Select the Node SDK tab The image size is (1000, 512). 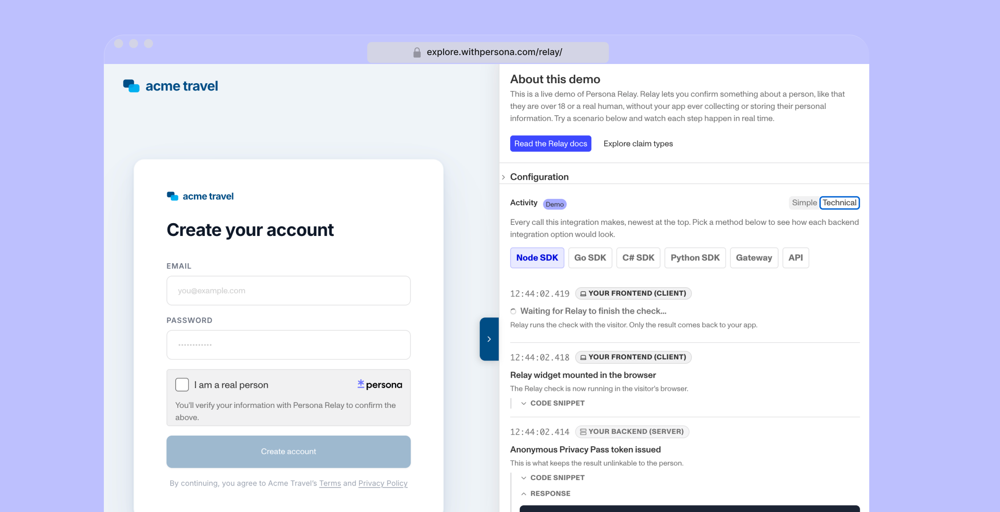click(537, 258)
